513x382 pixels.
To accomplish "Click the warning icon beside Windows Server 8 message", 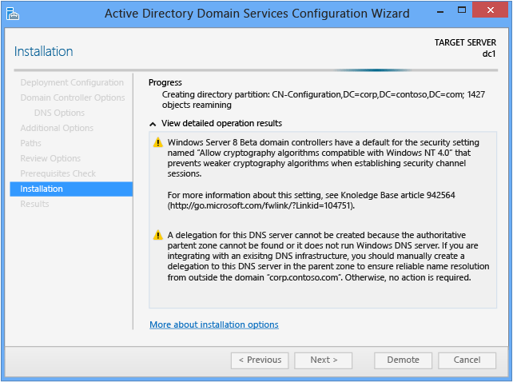I will click(x=157, y=142).
